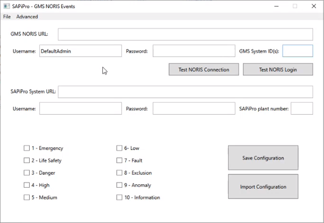Click Save Configuration button
324x223 pixels.
(x=263, y=158)
